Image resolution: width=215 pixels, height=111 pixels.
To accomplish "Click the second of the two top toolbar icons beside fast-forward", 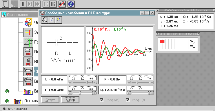I will click(x=53, y=4).
